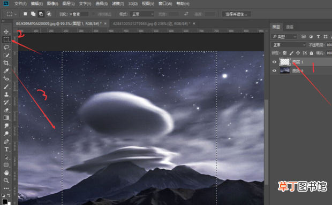Expand the toolbox double-arrow

(3, 21)
